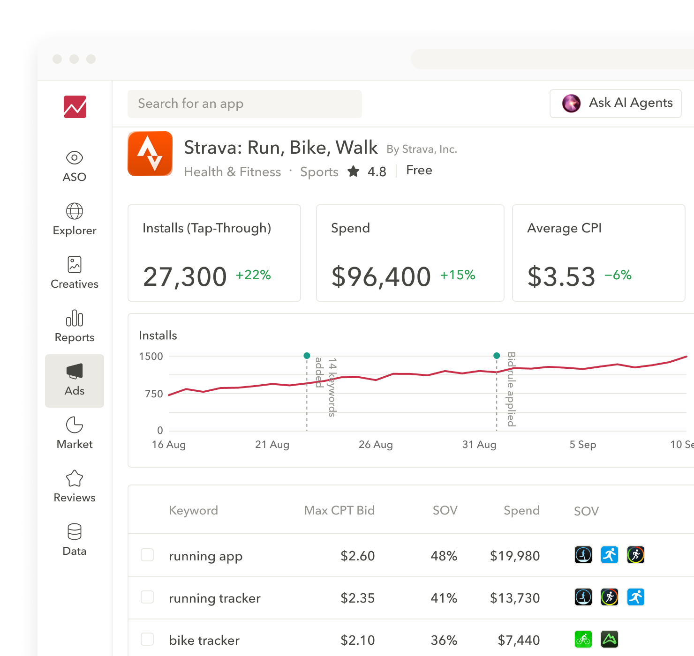Screen dimensions: 694x656
Task: Focus the Search for an app field
Action: point(245,104)
